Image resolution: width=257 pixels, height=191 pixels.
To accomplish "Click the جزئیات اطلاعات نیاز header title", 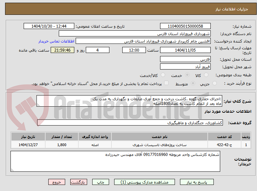I will click(231, 9).
